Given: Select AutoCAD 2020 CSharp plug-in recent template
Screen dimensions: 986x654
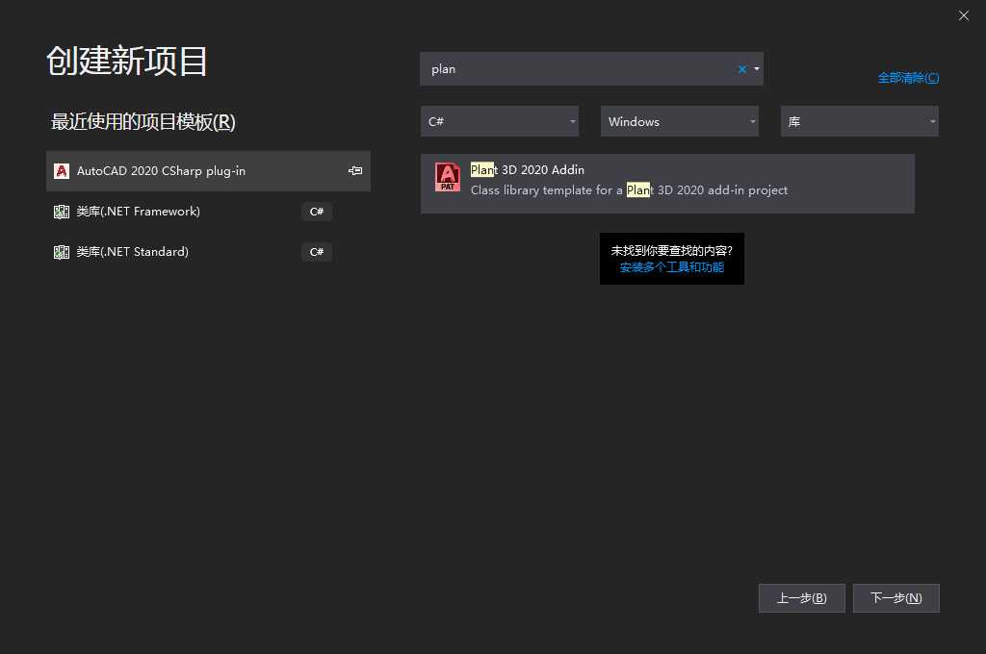Looking at the screenshot, I should point(208,171).
